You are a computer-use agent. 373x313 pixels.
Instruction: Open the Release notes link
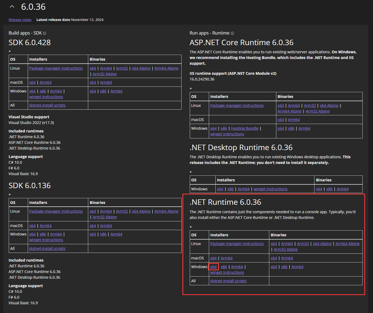tap(20, 20)
